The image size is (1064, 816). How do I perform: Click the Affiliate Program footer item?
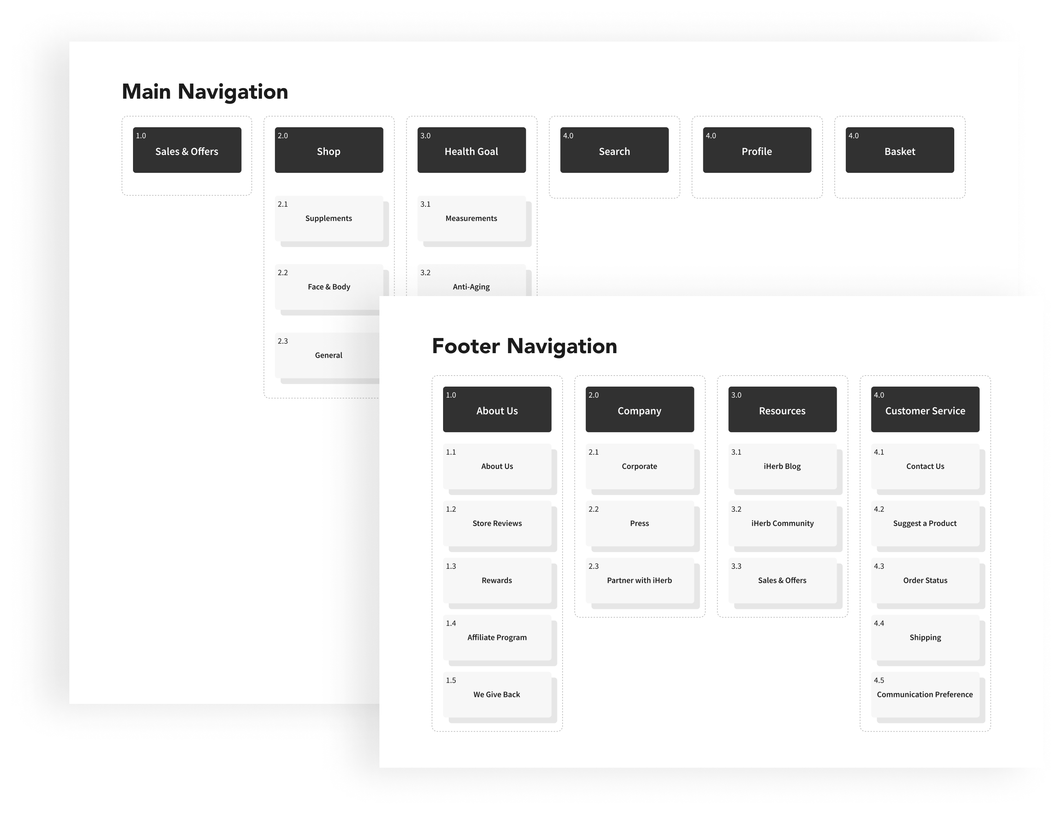[497, 637]
